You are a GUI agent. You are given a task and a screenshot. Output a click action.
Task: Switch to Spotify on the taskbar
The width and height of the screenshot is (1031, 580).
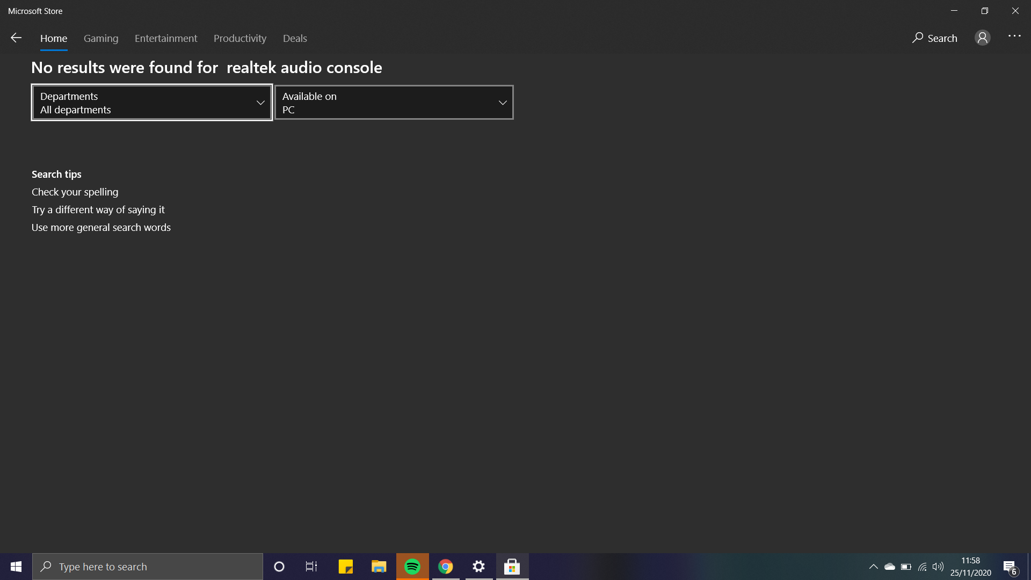point(412,567)
